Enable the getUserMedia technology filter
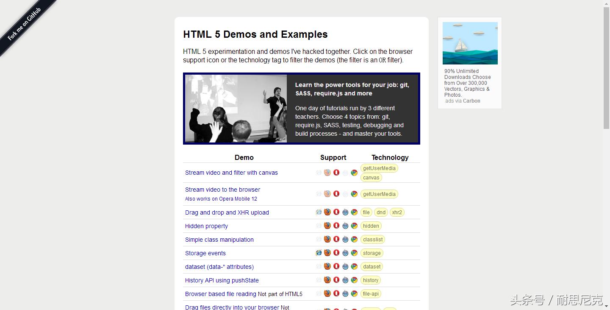The height and width of the screenshot is (310, 610). 379,168
